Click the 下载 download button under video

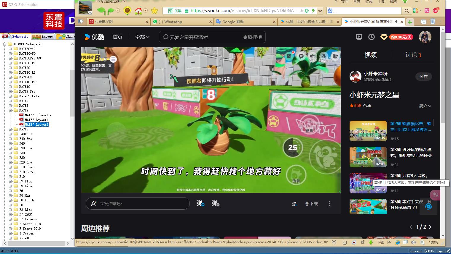tap(311, 204)
